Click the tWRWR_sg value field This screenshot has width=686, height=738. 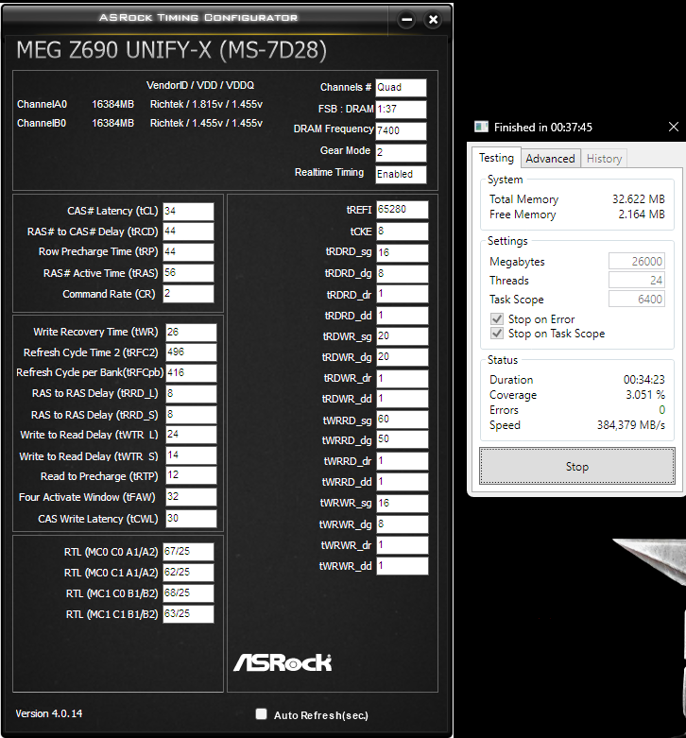pyautogui.click(x=403, y=503)
